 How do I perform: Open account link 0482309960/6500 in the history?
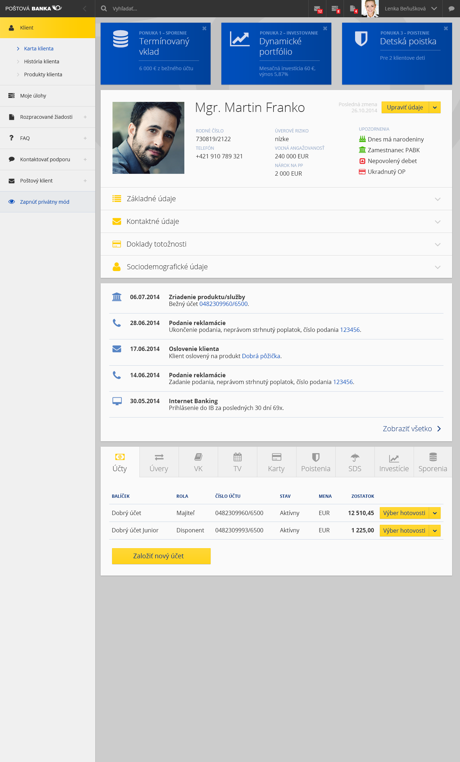pos(224,304)
